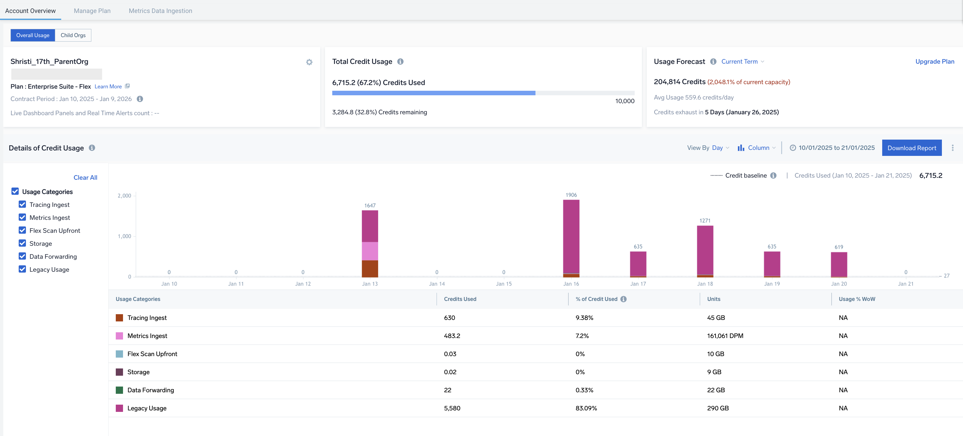963x436 pixels.
Task: Click info icon next to Usage Forecast
Action: click(713, 62)
